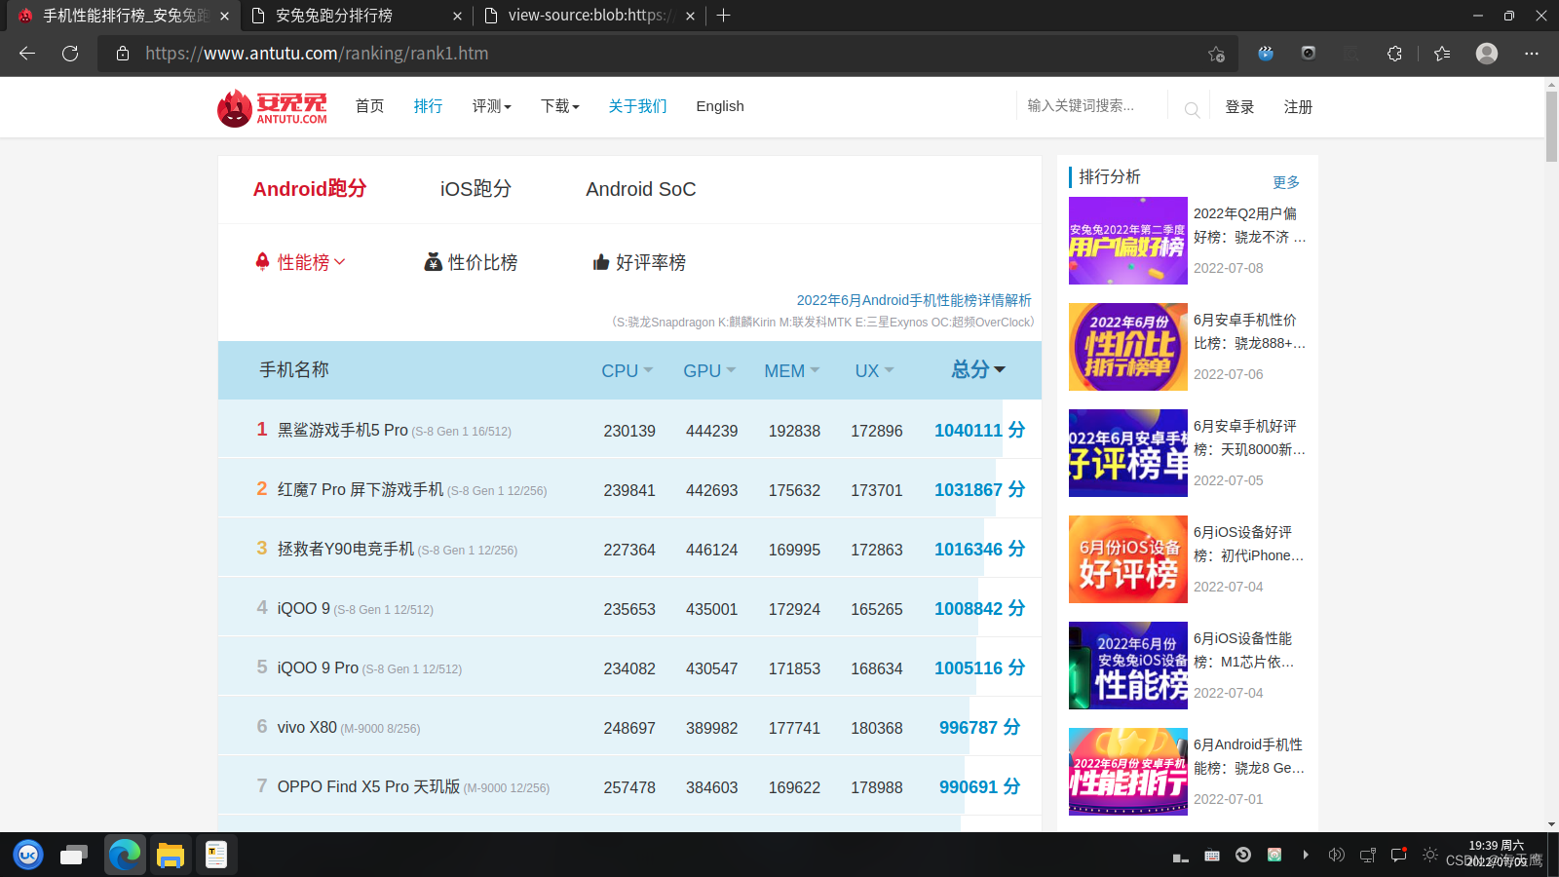Sort by UX column
Viewport: 1559px width, 877px height.
click(874, 370)
